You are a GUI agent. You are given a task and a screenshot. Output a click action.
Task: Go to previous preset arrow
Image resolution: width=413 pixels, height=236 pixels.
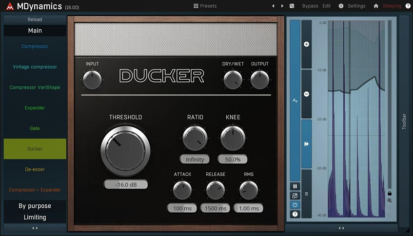point(273,6)
